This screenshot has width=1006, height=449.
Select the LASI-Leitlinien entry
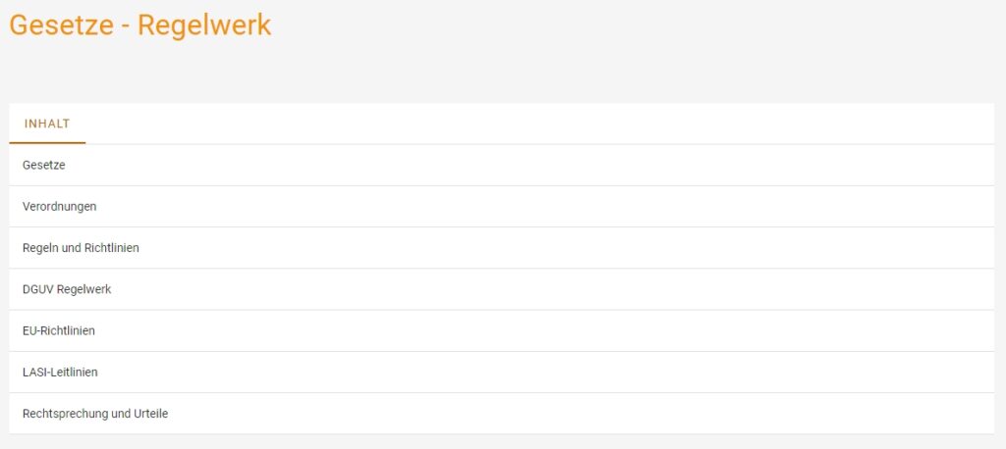click(x=60, y=373)
